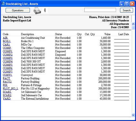Image resolution: width=136 pixels, height=121 pixels.
Task: Click the paperclip attachment icon
Action: pos(45,10)
